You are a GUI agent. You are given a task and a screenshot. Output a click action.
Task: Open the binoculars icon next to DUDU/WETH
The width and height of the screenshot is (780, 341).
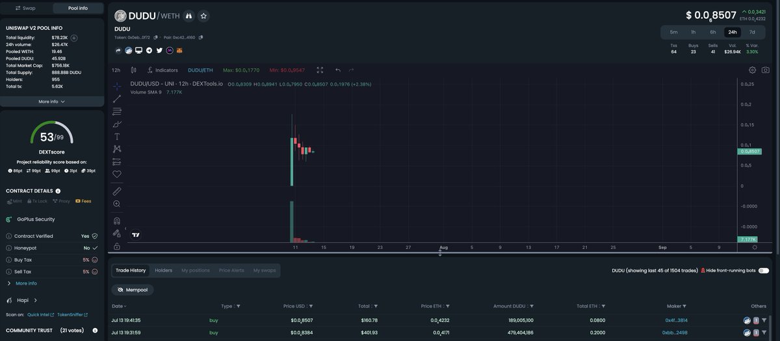[188, 16]
